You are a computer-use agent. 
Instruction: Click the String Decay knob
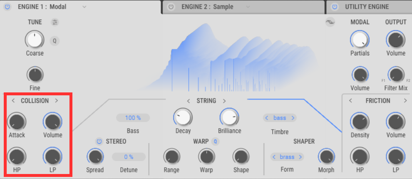tap(183, 117)
